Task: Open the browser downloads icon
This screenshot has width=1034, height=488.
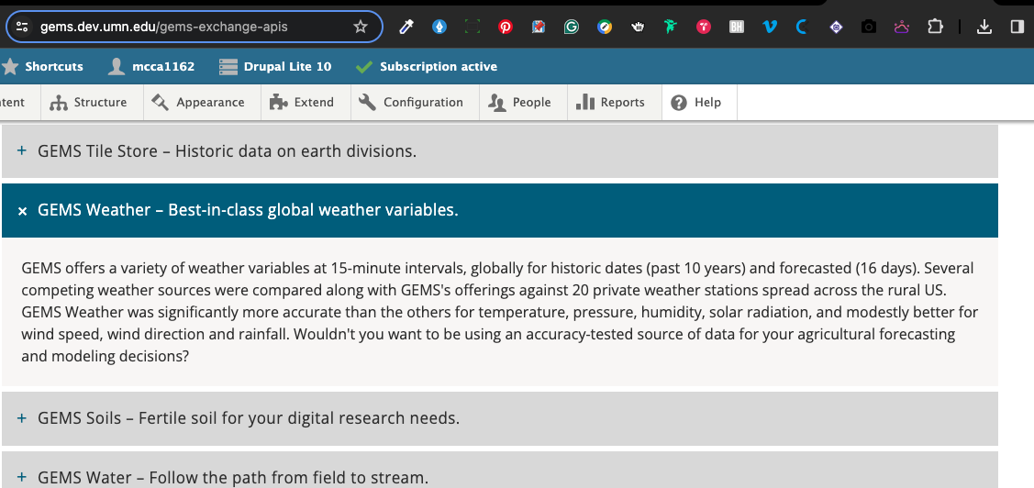Action: tap(984, 28)
